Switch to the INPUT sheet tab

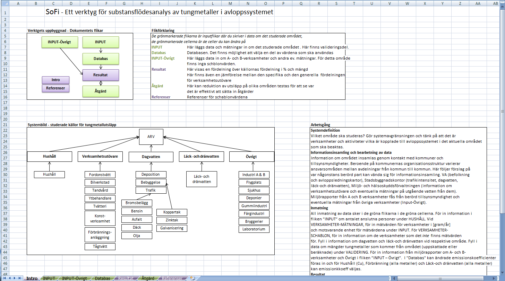point(49,278)
